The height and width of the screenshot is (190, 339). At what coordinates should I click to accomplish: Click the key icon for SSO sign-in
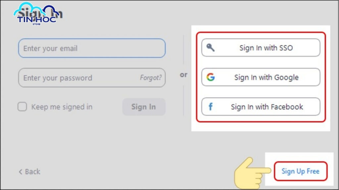pyautogui.click(x=210, y=48)
